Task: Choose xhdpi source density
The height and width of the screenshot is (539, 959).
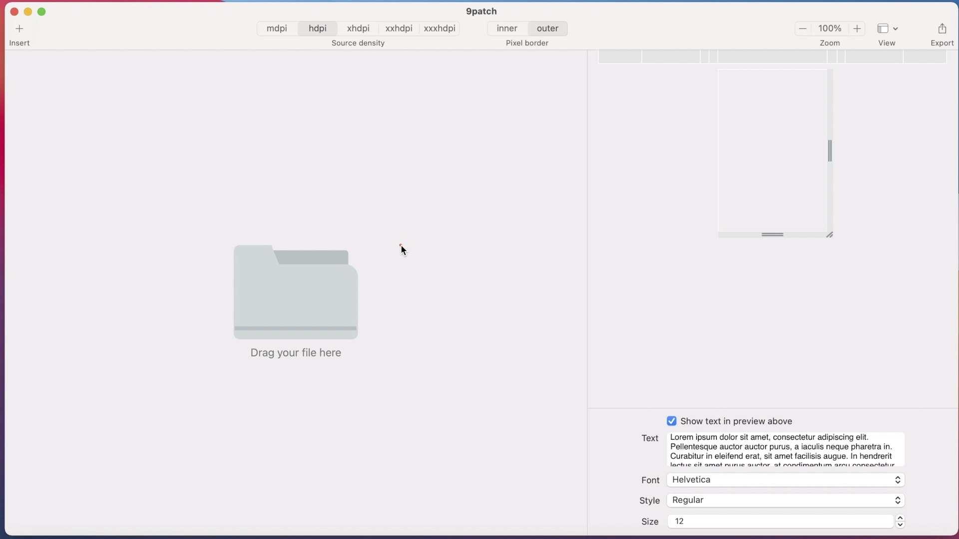Action: point(358,28)
